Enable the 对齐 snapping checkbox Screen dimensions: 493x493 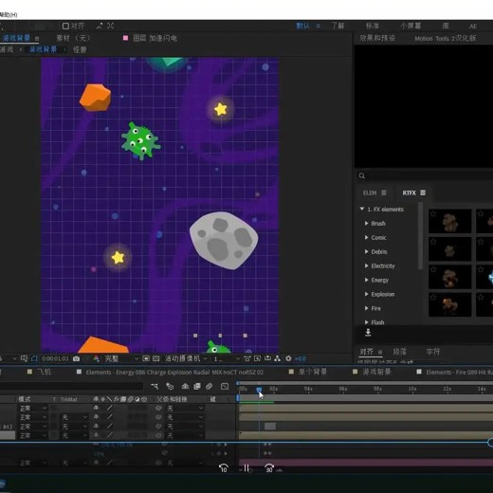(65, 26)
